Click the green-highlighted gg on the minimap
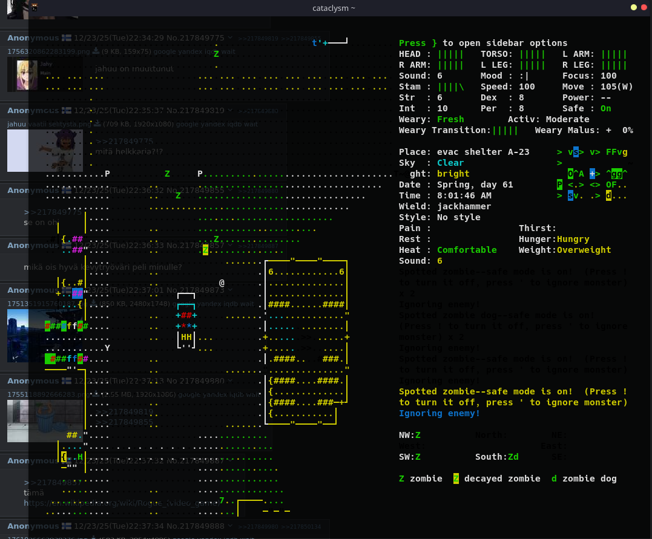The image size is (652, 539). pos(617,174)
